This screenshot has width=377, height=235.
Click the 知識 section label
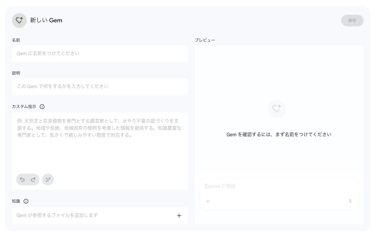point(16,201)
